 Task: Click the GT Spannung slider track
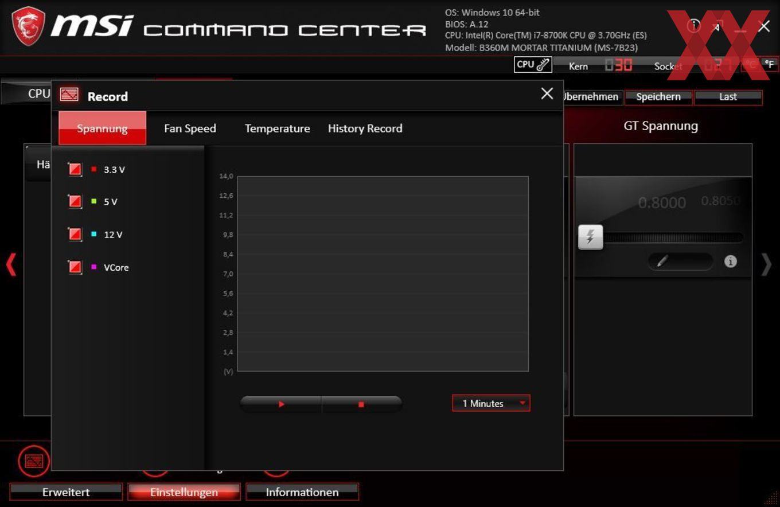coord(673,237)
